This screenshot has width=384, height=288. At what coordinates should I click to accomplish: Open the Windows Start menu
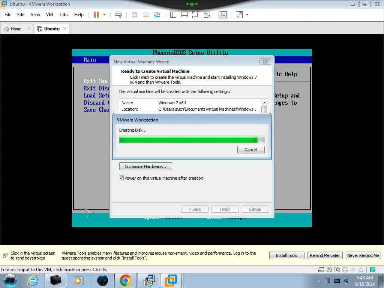click(10, 280)
